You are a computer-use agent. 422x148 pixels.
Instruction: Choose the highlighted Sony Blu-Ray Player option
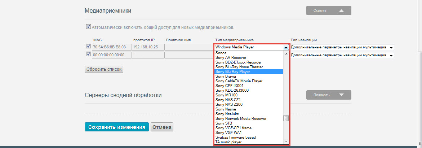point(249,72)
